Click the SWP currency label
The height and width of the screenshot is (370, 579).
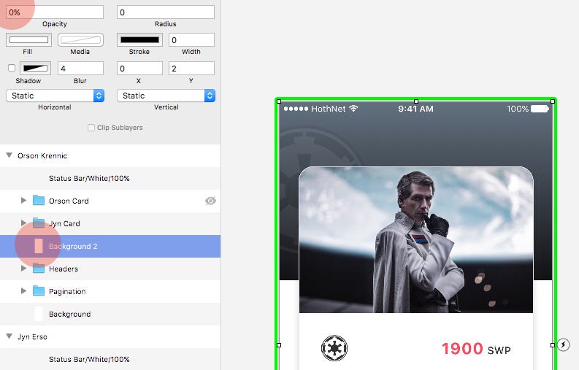(x=499, y=350)
